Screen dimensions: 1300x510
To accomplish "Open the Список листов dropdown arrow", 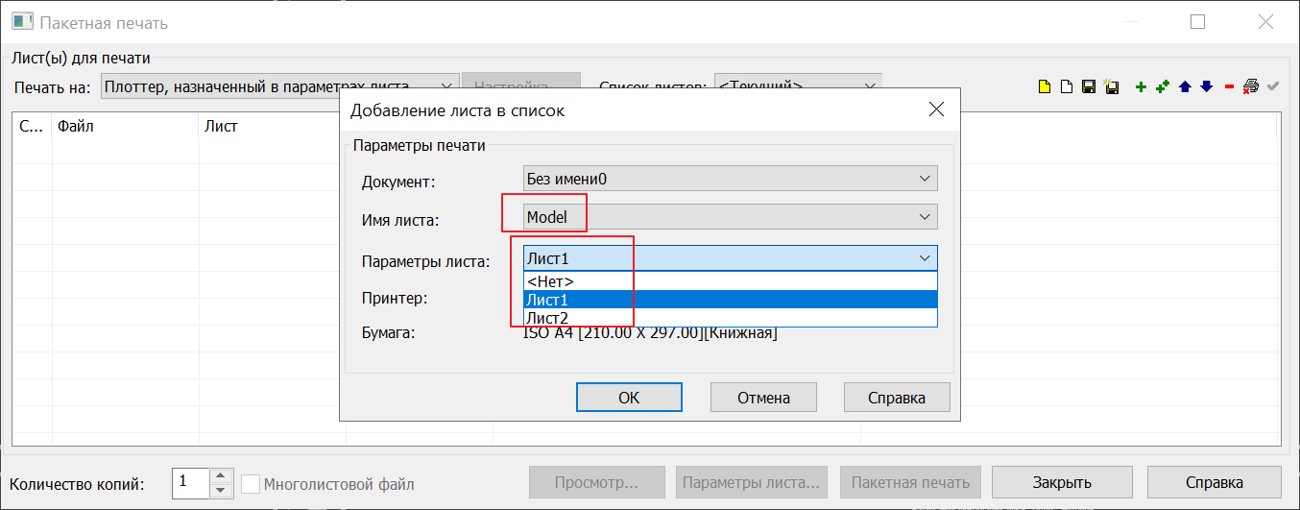I will pos(870,86).
